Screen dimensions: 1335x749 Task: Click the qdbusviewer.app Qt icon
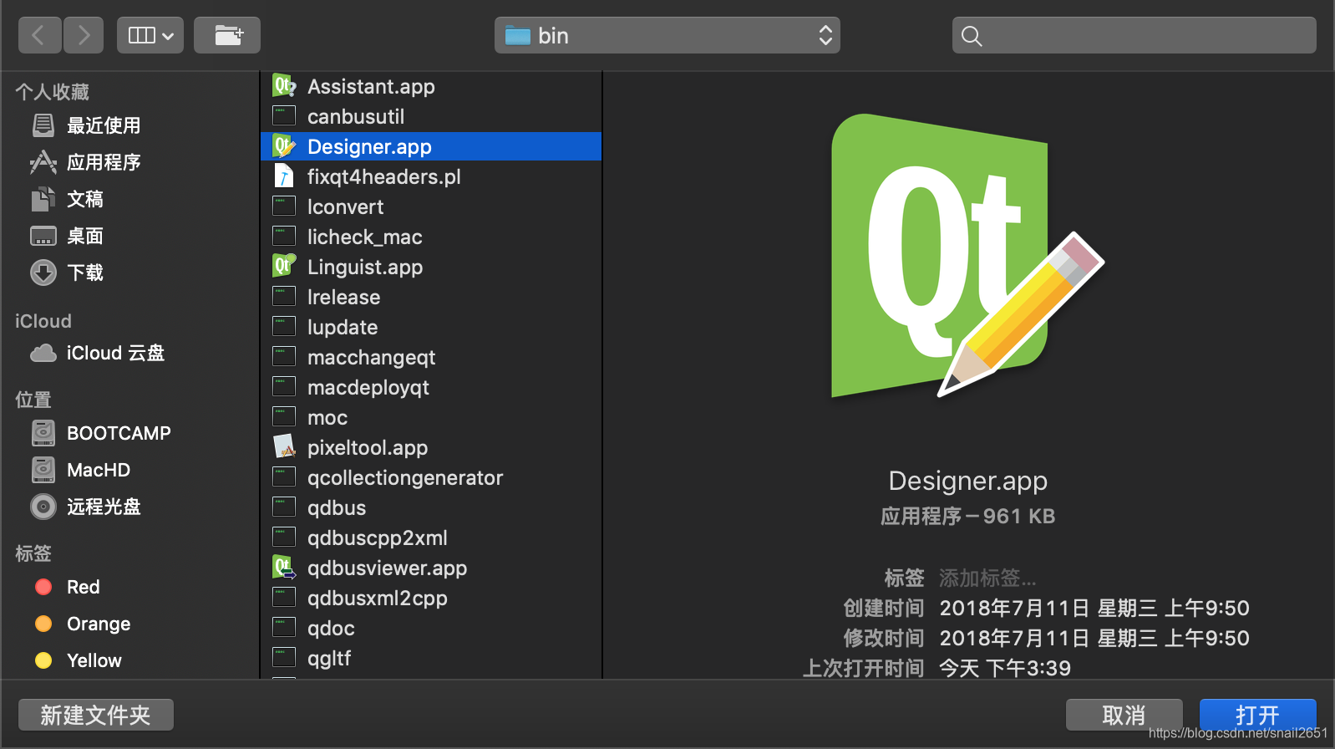pos(284,567)
